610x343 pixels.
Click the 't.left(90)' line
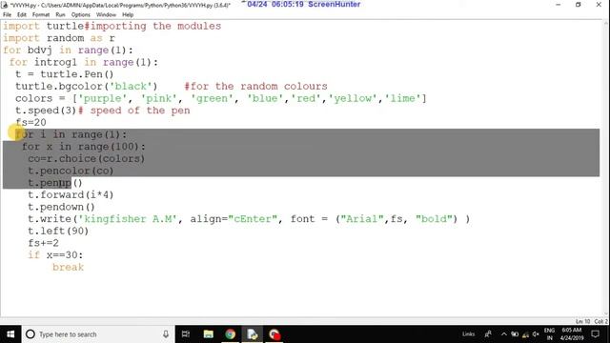tap(58, 231)
